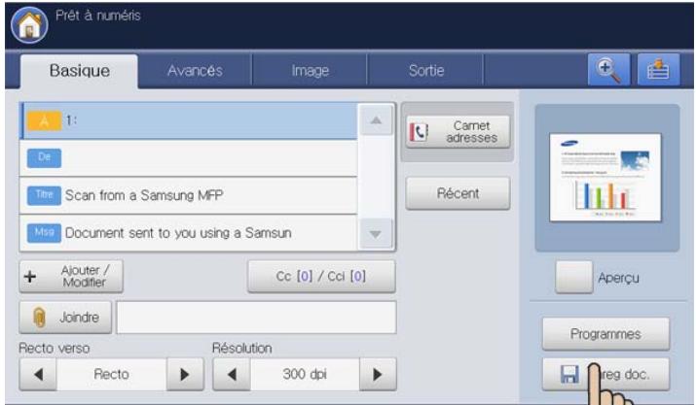696x405 pixels.
Task: Open the Programmes button
Action: pyautogui.click(x=605, y=334)
